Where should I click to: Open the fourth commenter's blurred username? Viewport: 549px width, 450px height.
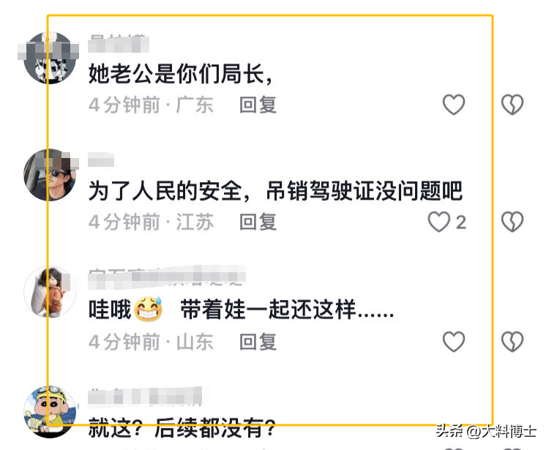(x=145, y=397)
